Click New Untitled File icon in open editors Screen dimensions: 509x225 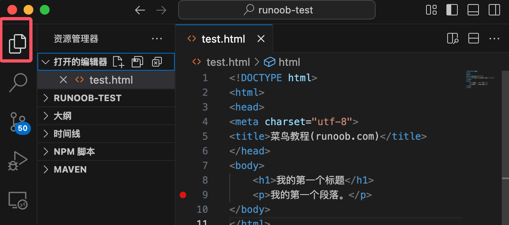[x=118, y=62]
